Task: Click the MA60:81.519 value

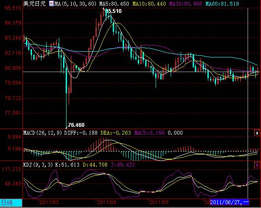Action: click(x=222, y=3)
